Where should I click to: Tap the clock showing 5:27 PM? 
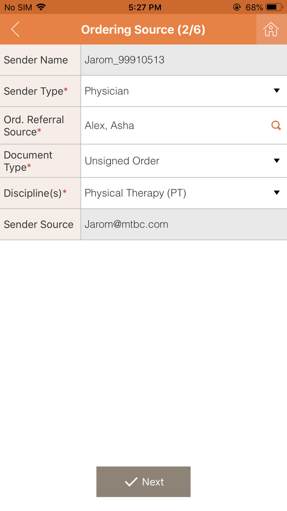[143, 7]
